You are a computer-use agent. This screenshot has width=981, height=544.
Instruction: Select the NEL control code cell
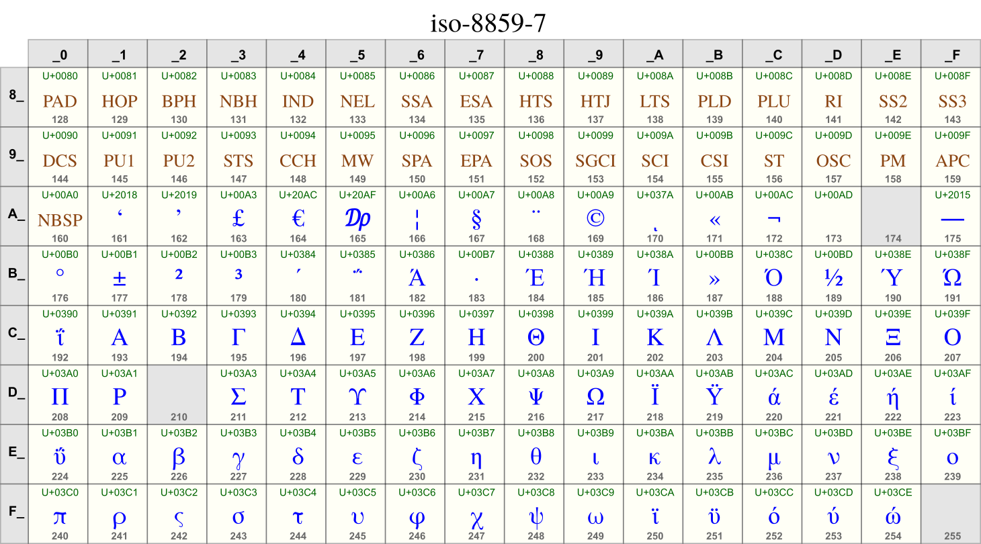pos(357,99)
